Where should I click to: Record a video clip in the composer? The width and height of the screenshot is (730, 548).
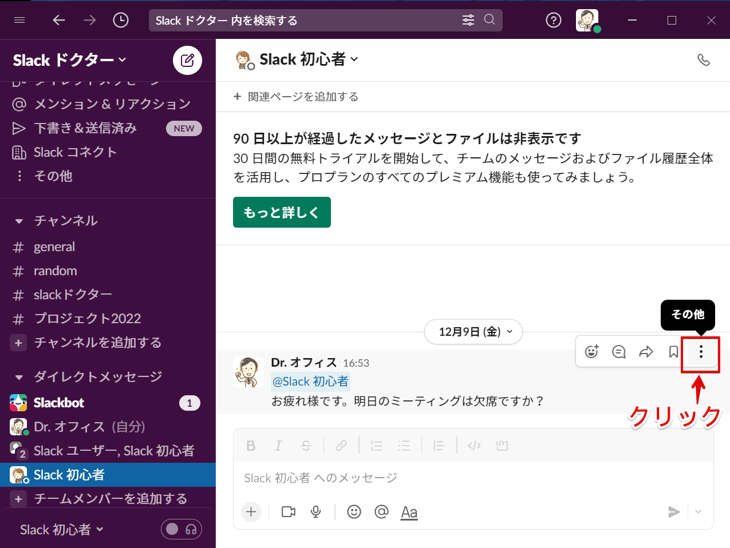coord(288,511)
